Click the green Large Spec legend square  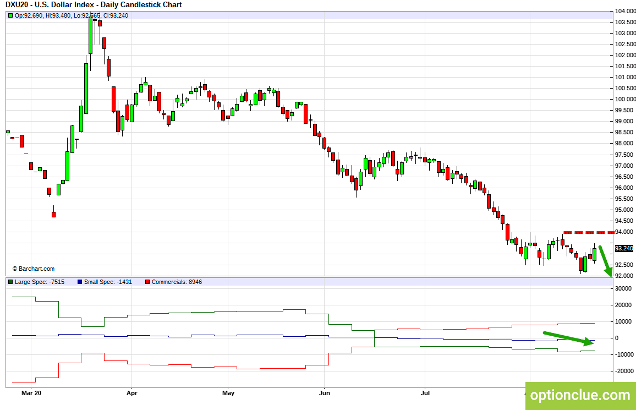(10, 282)
